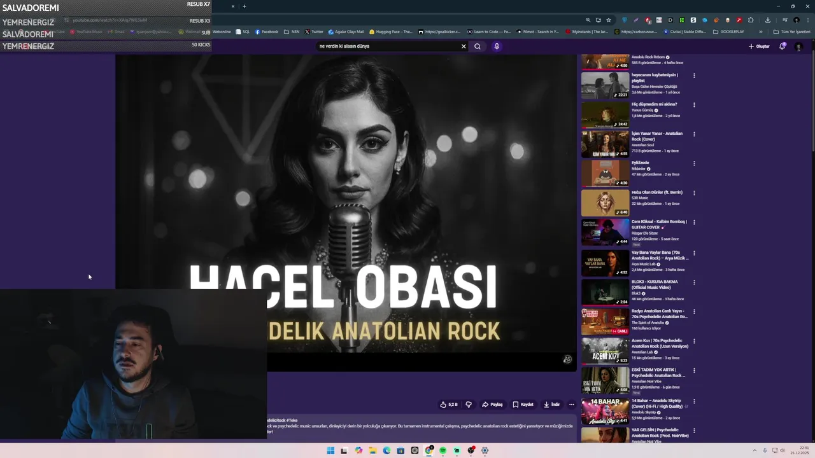Image resolution: width=815 pixels, height=458 pixels.
Task: Open 'Acem Kızı | 70s Psychedelic' video title
Action: point(660,343)
